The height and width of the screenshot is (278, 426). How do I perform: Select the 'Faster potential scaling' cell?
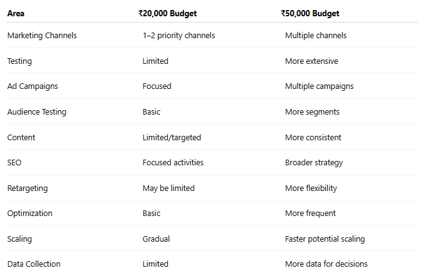tap(325, 239)
